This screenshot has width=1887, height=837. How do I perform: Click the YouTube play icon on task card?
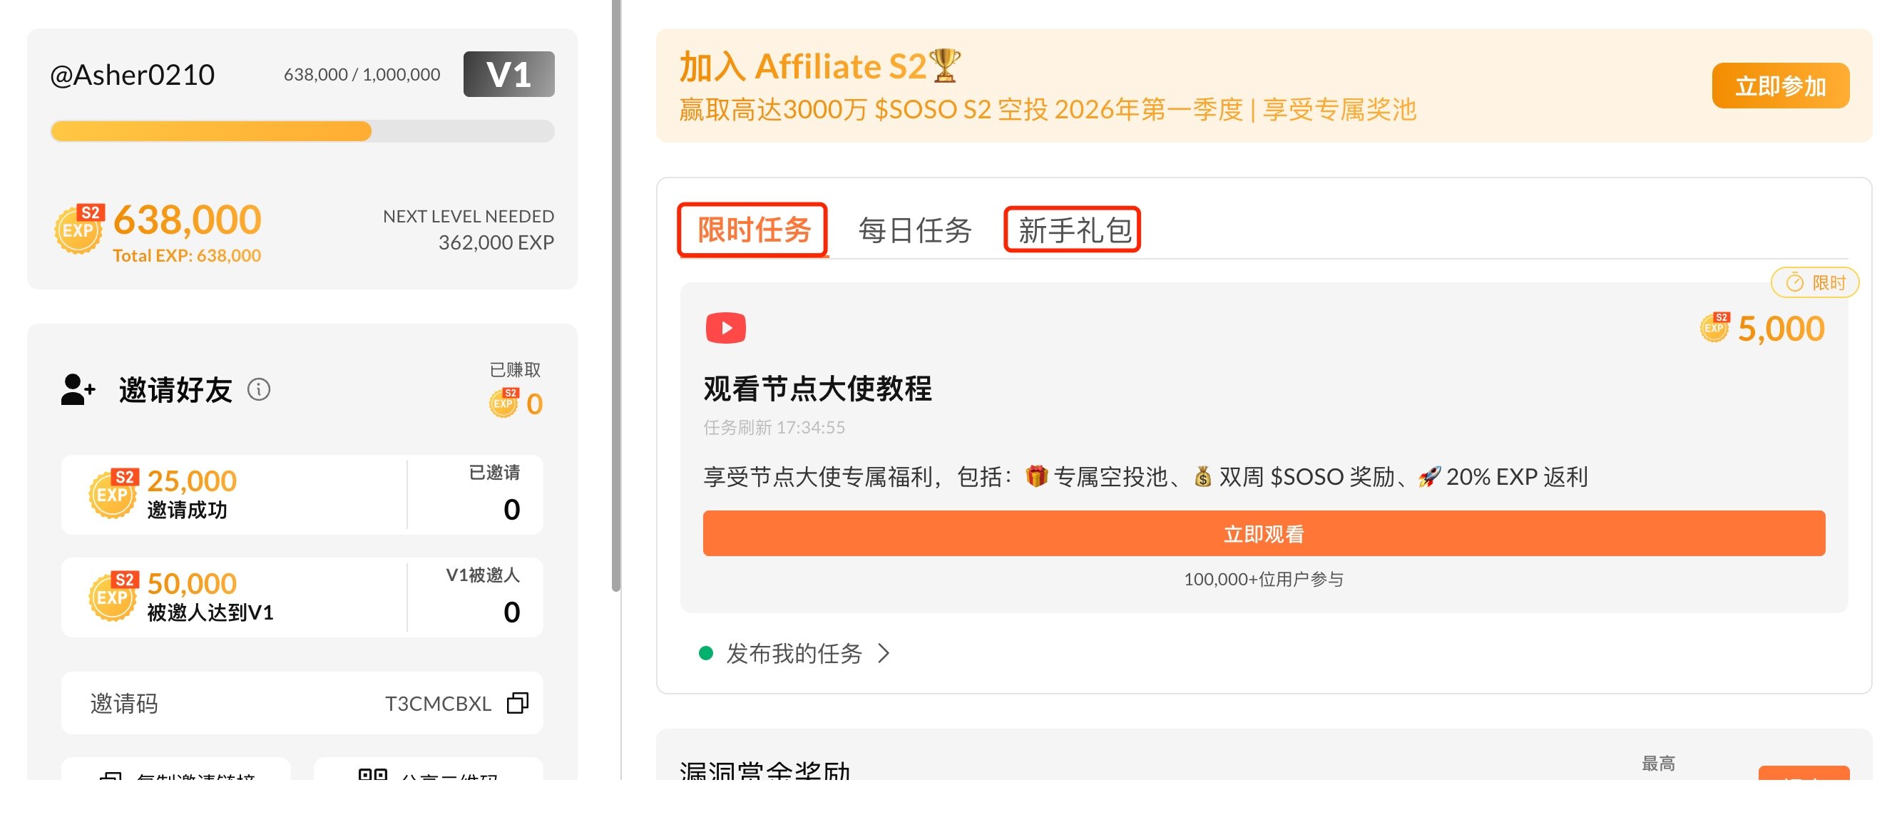pyautogui.click(x=725, y=327)
